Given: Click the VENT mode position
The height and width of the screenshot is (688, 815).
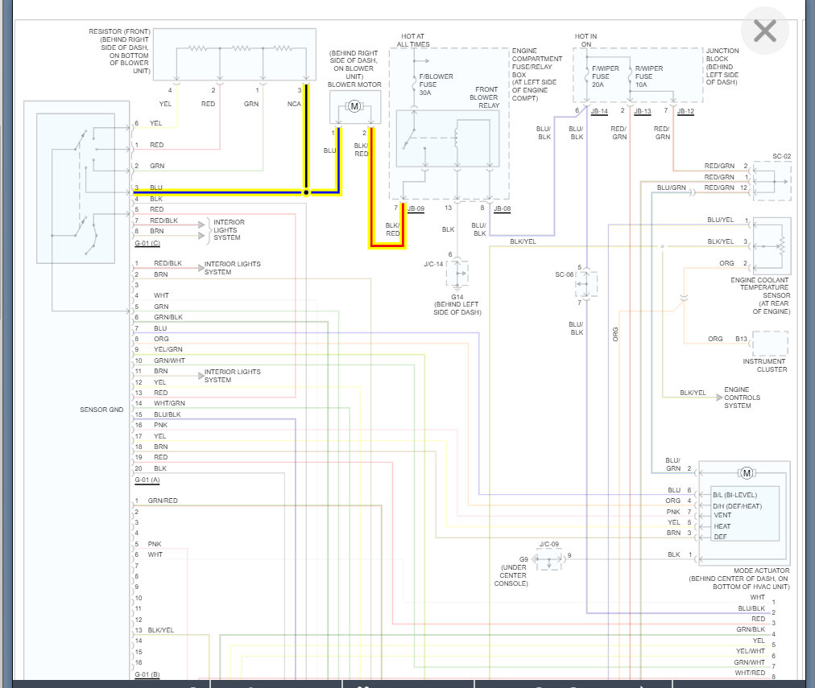Looking at the screenshot, I should click(722, 515).
